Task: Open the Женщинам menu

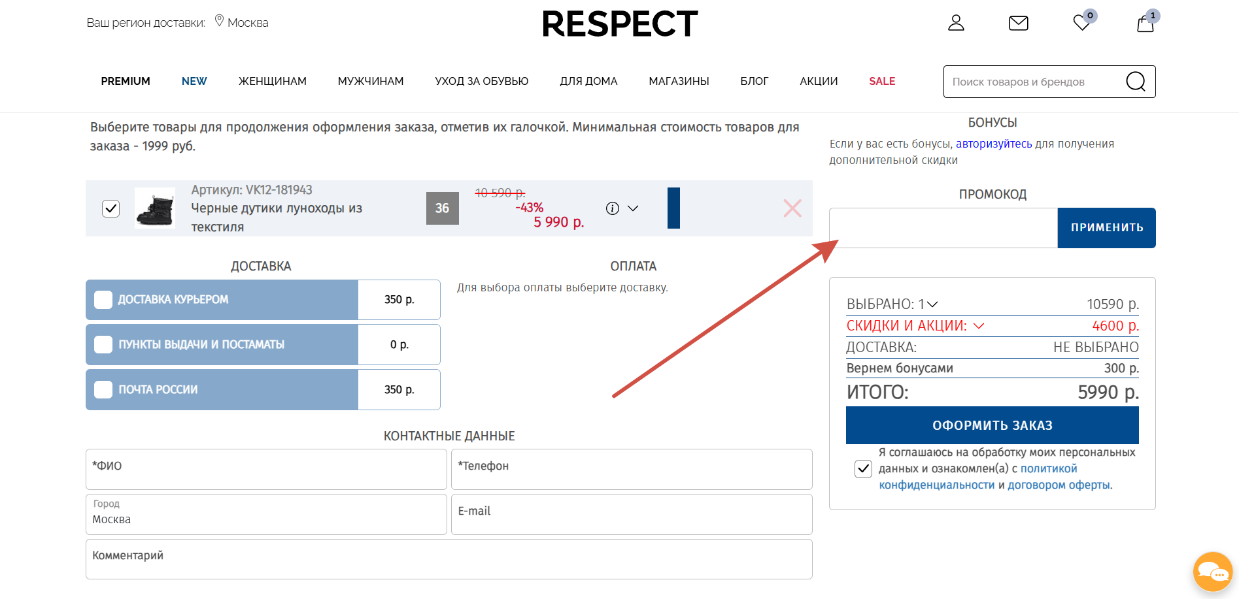Action: tap(273, 81)
